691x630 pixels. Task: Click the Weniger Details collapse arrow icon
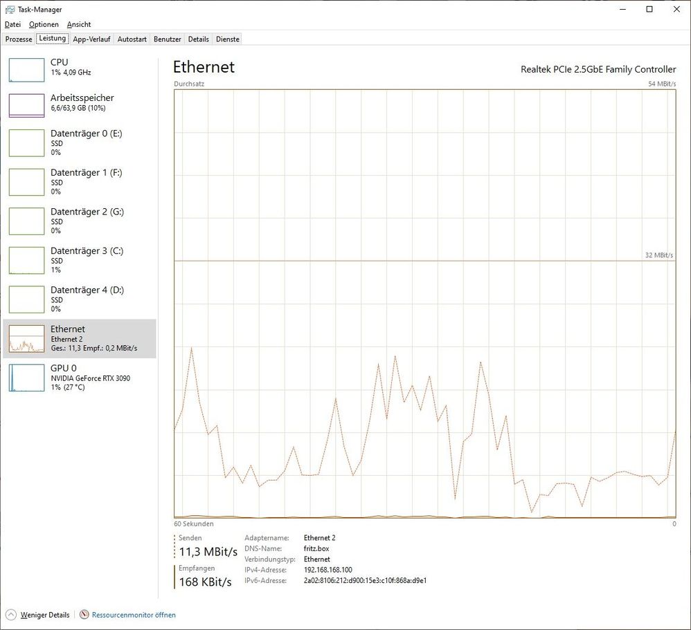[x=11, y=615]
